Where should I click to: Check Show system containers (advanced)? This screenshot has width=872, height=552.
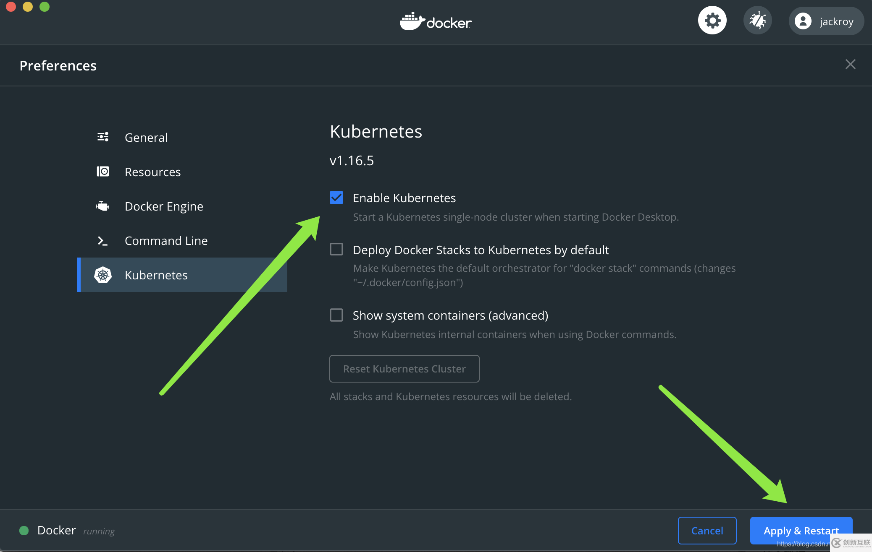(x=336, y=315)
